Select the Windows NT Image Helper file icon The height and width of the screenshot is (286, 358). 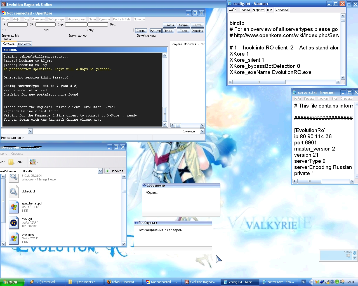[13, 178]
